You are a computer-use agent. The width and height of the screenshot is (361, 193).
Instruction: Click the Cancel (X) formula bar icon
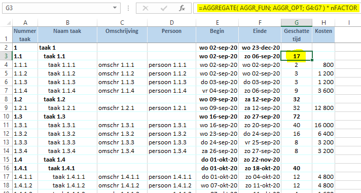point(146,8)
